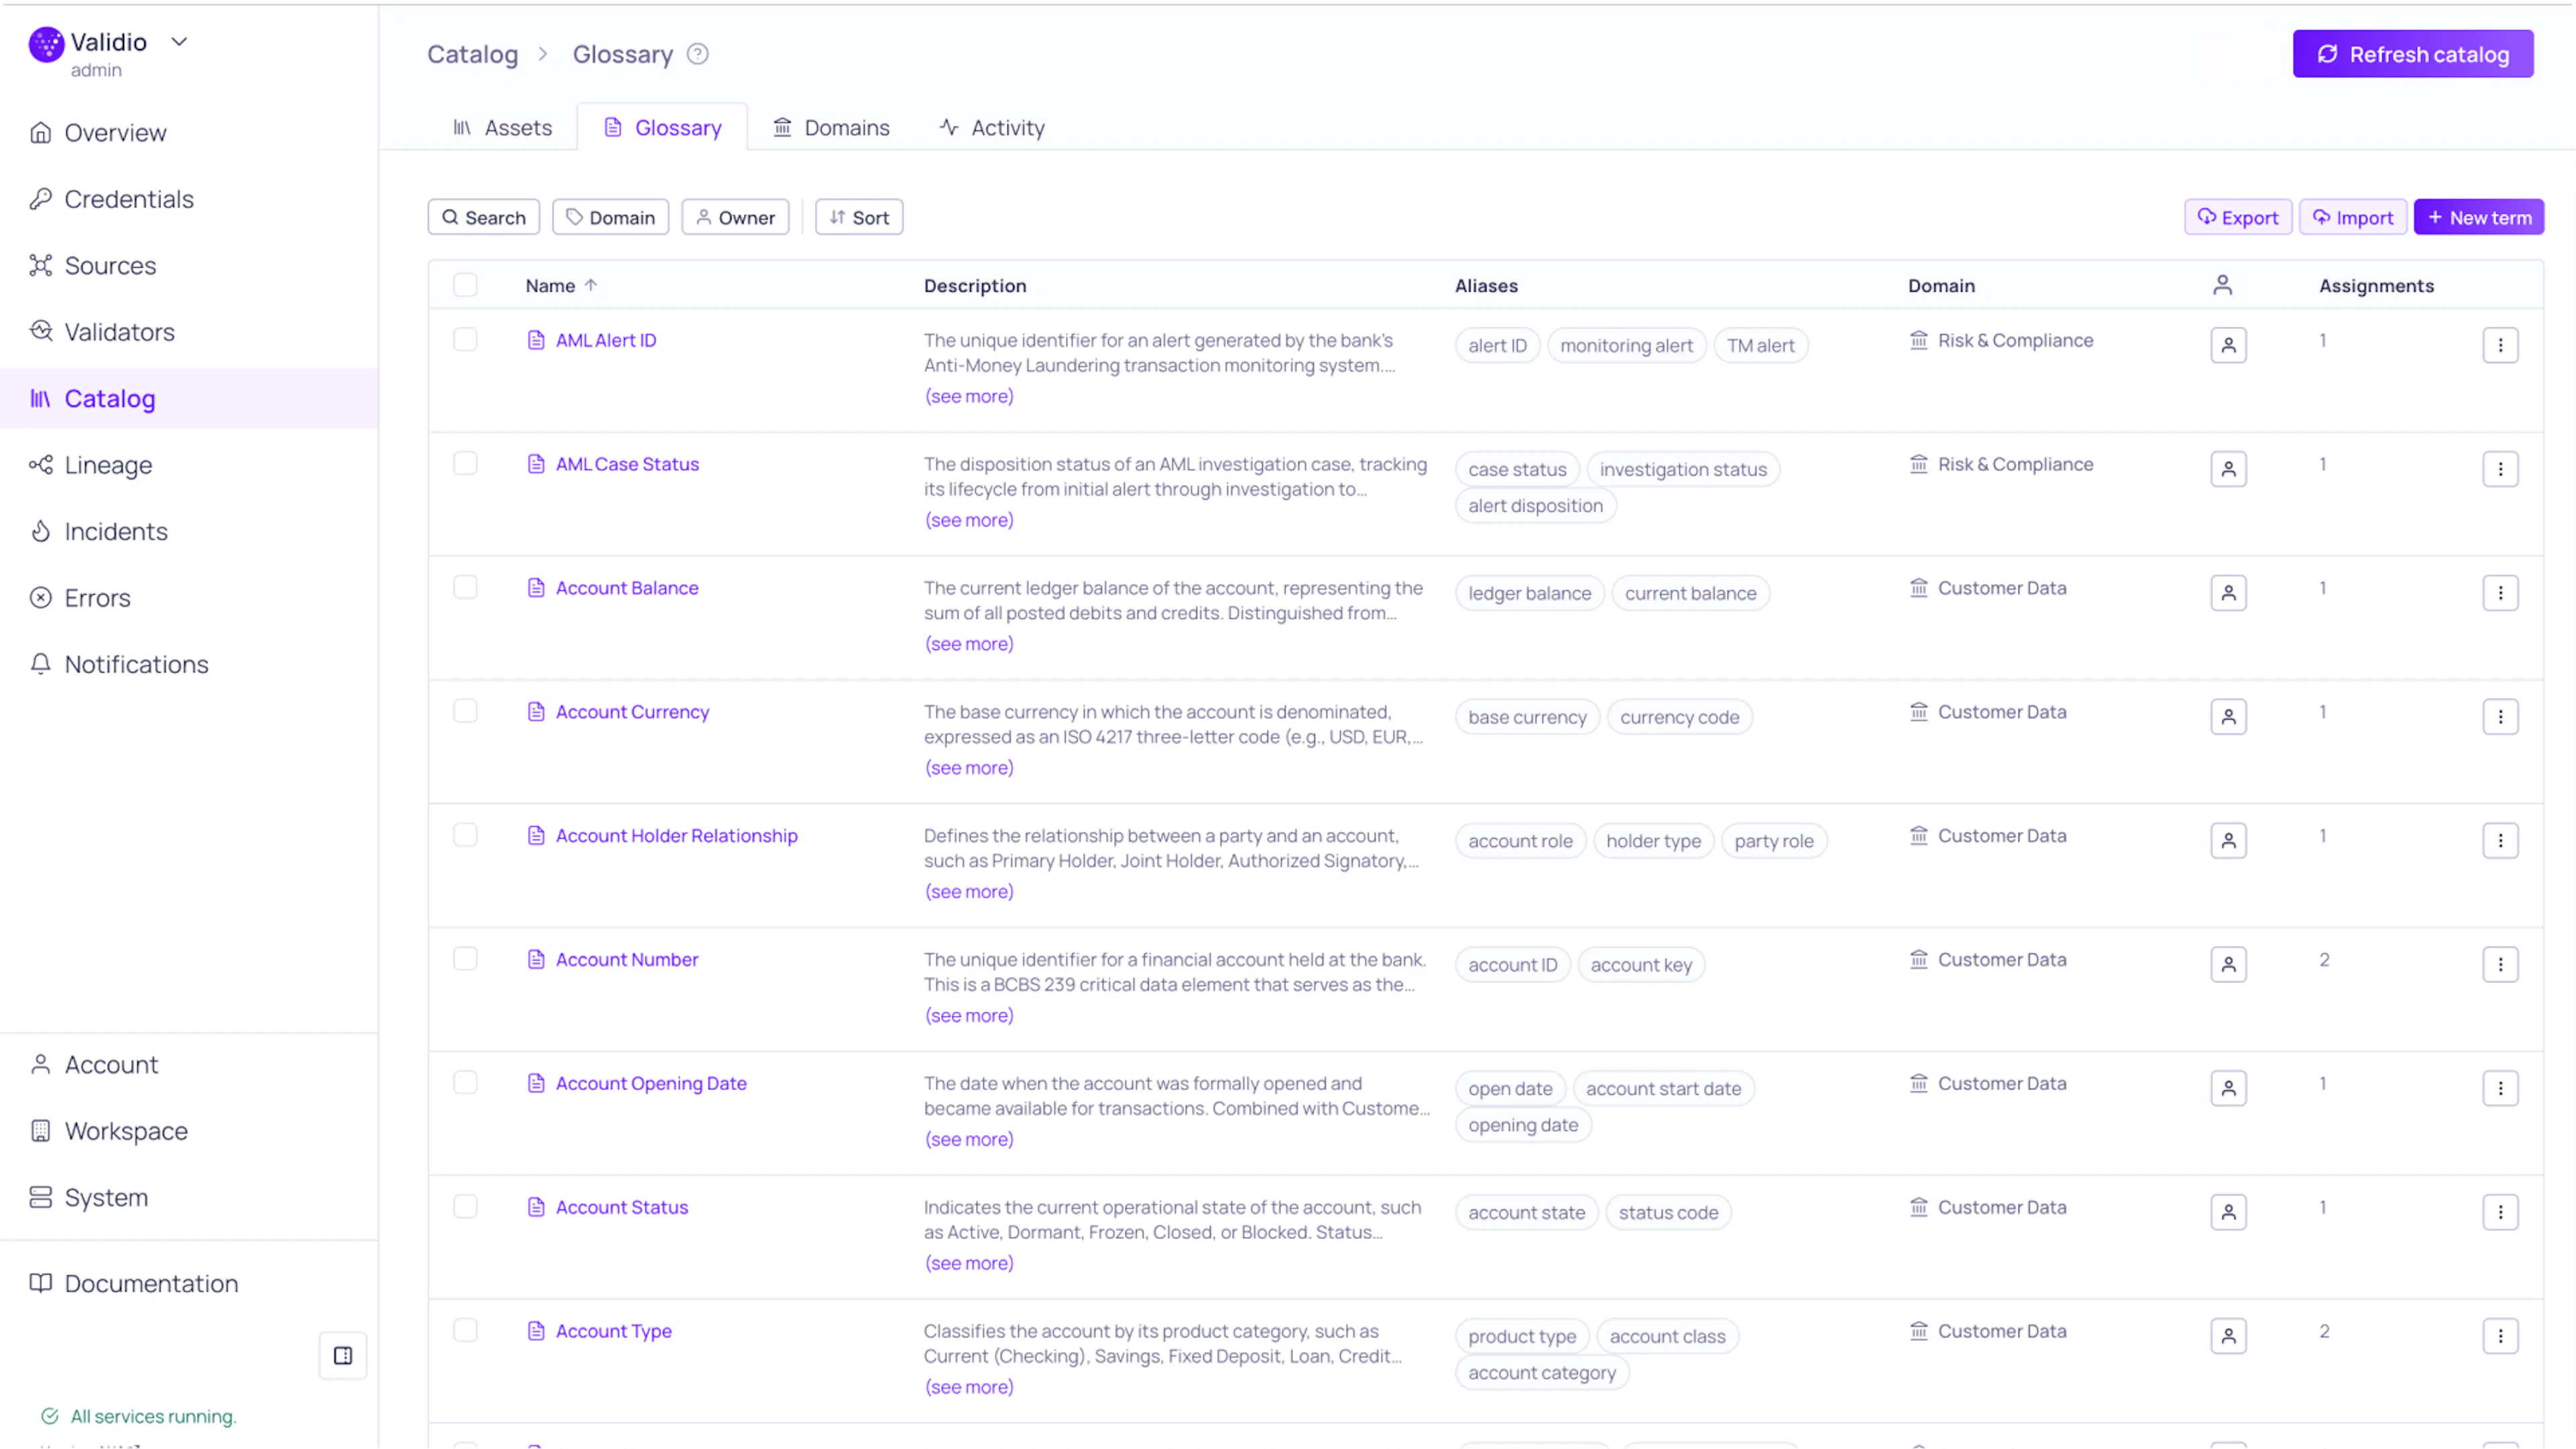Open Validators section in sidebar
The image size is (2576, 1449).
click(119, 332)
